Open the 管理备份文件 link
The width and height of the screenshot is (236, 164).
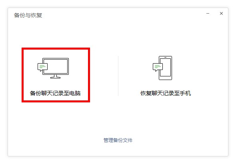(x=118, y=140)
